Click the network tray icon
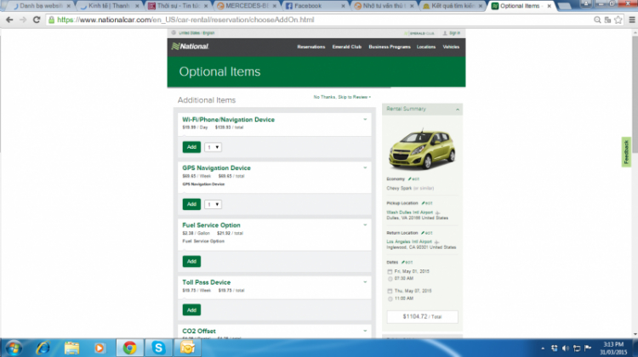This screenshot has width=638, height=357. 577,348
